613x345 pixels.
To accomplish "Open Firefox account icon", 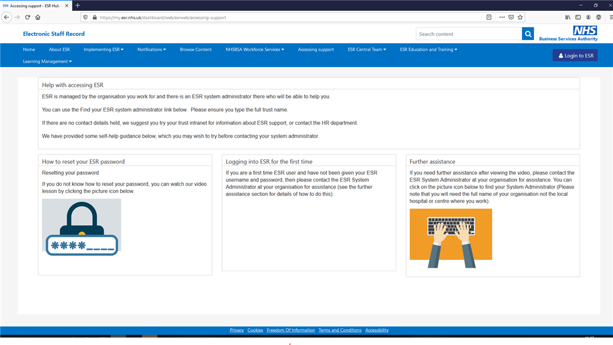I will [x=588, y=17].
